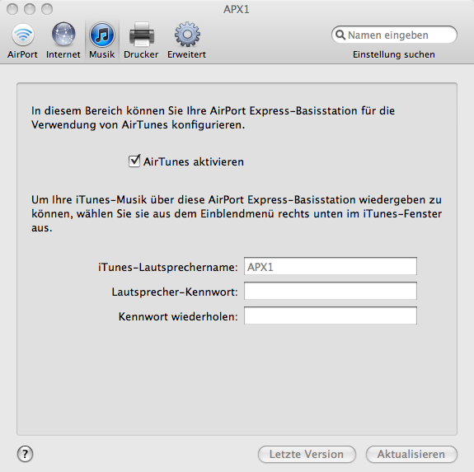Image resolution: width=474 pixels, height=472 pixels.
Task: Uncheck AirTunes aktivieren checkbox
Action: coord(134,161)
